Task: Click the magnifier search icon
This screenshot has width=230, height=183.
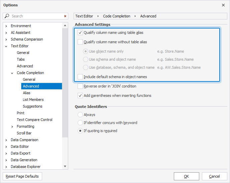Action: (x=7, y=16)
